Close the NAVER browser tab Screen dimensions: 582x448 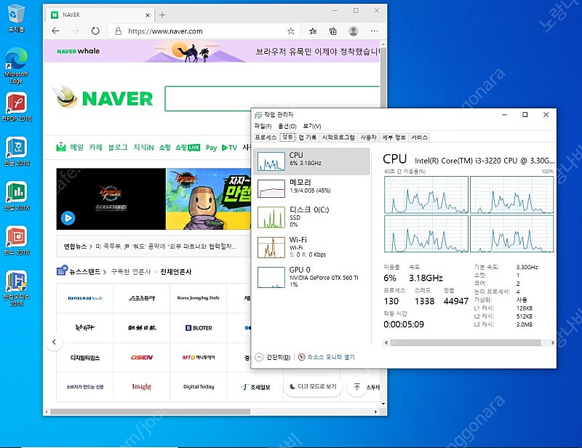[x=148, y=15]
